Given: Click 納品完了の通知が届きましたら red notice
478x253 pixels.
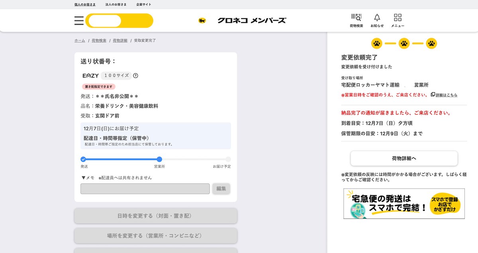Looking at the screenshot, I should tap(396, 113).
